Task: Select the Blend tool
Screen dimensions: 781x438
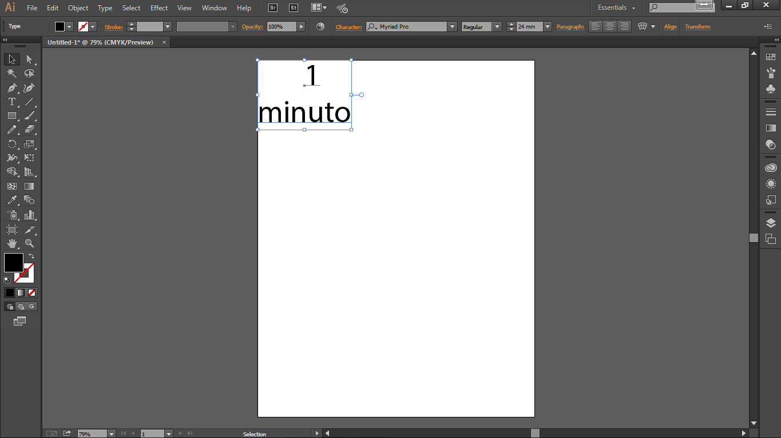Action: 30,200
